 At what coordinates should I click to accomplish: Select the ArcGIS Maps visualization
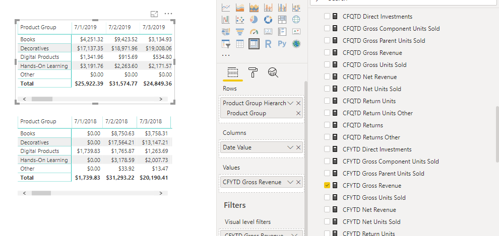point(296,44)
